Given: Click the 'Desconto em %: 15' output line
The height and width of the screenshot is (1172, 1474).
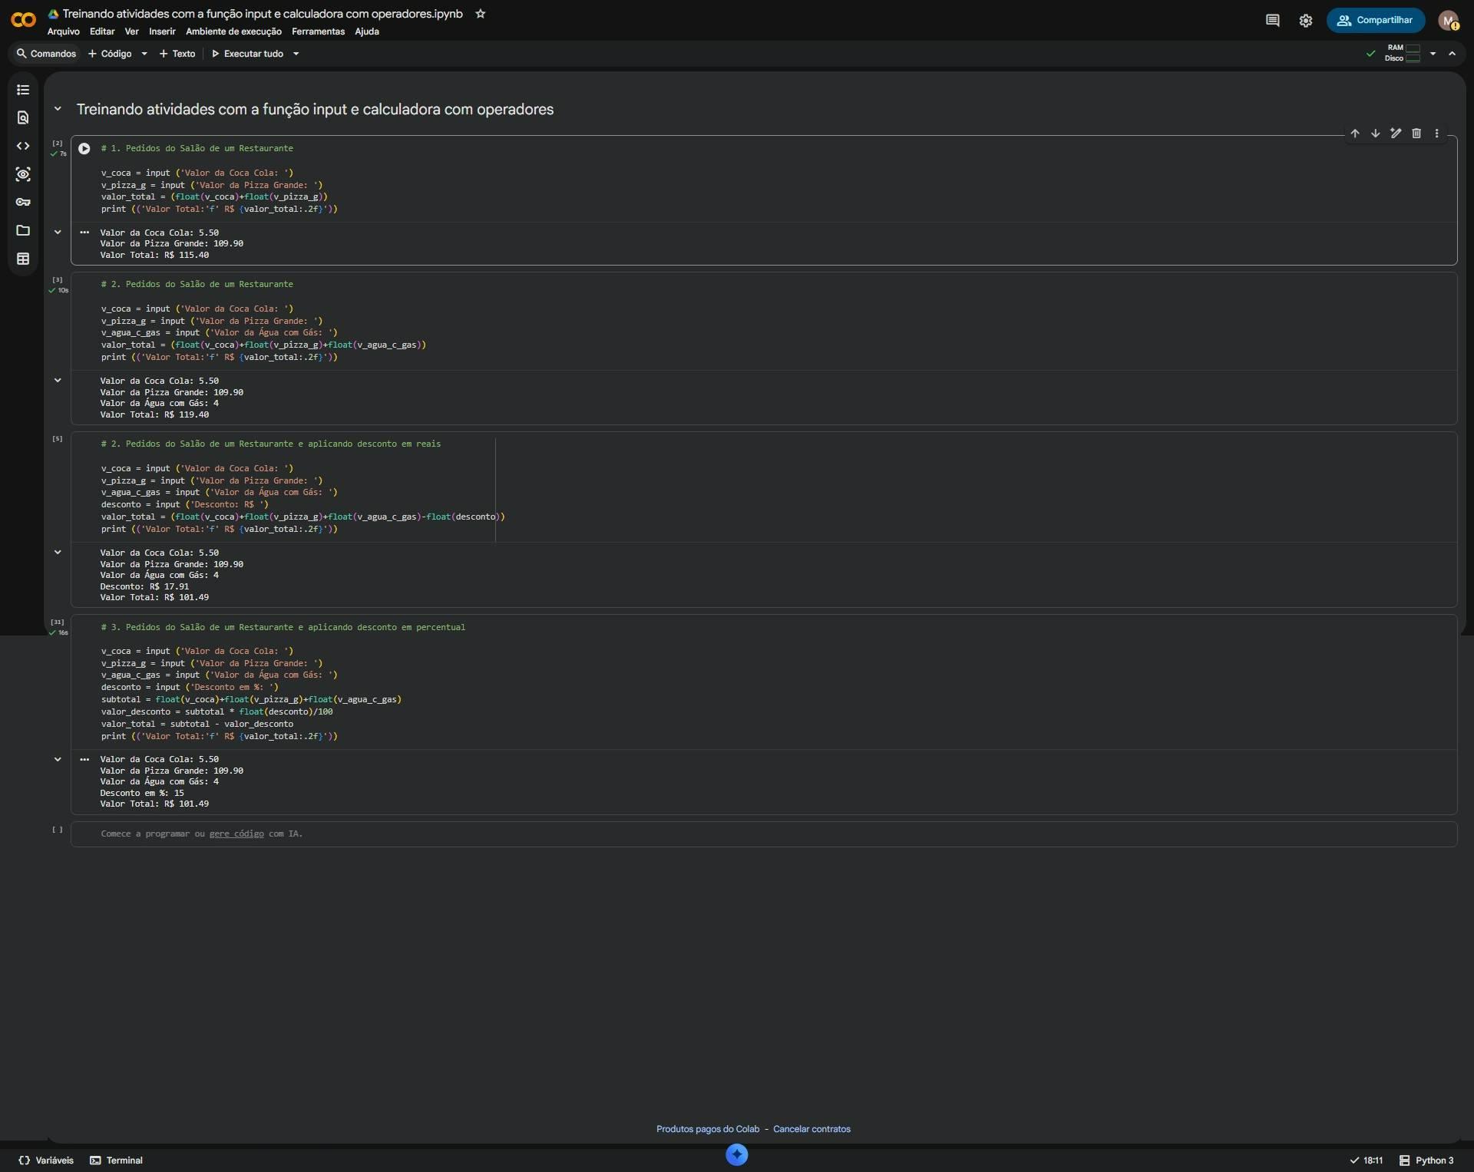Looking at the screenshot, I should tap(142, 793).
